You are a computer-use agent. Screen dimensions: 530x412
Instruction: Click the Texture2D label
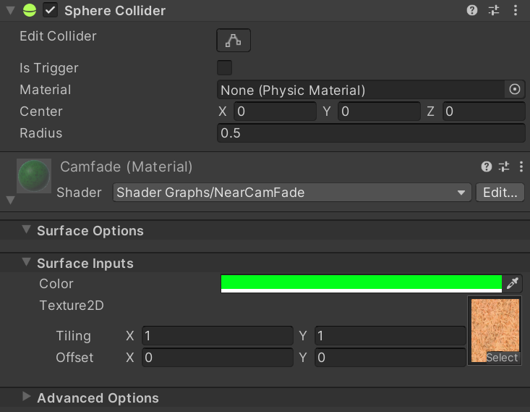pos(72,306)
